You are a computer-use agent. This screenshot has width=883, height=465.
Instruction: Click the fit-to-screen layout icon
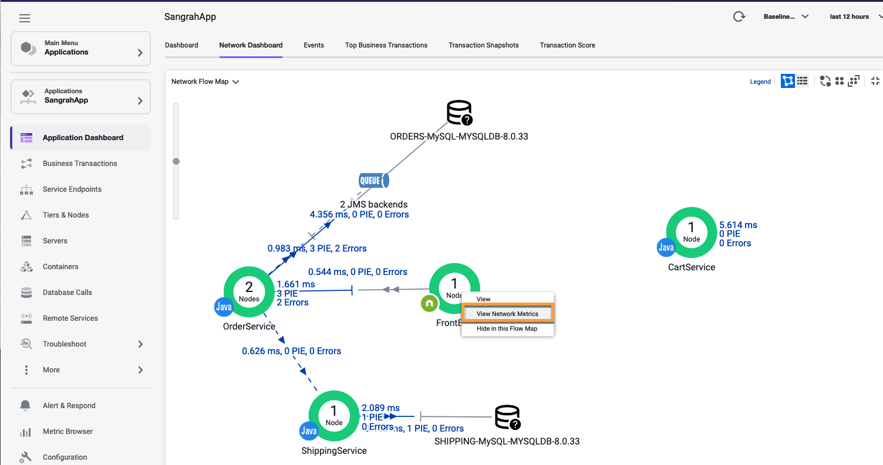[854, 81]
